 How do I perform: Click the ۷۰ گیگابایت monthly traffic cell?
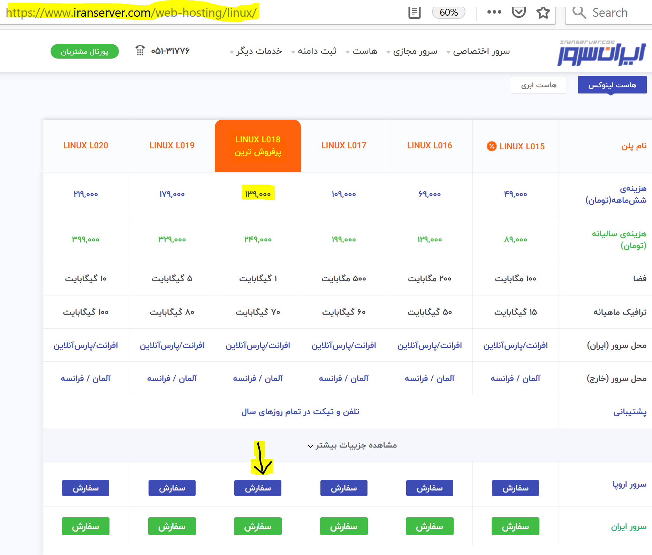click(x=258, y=312)
